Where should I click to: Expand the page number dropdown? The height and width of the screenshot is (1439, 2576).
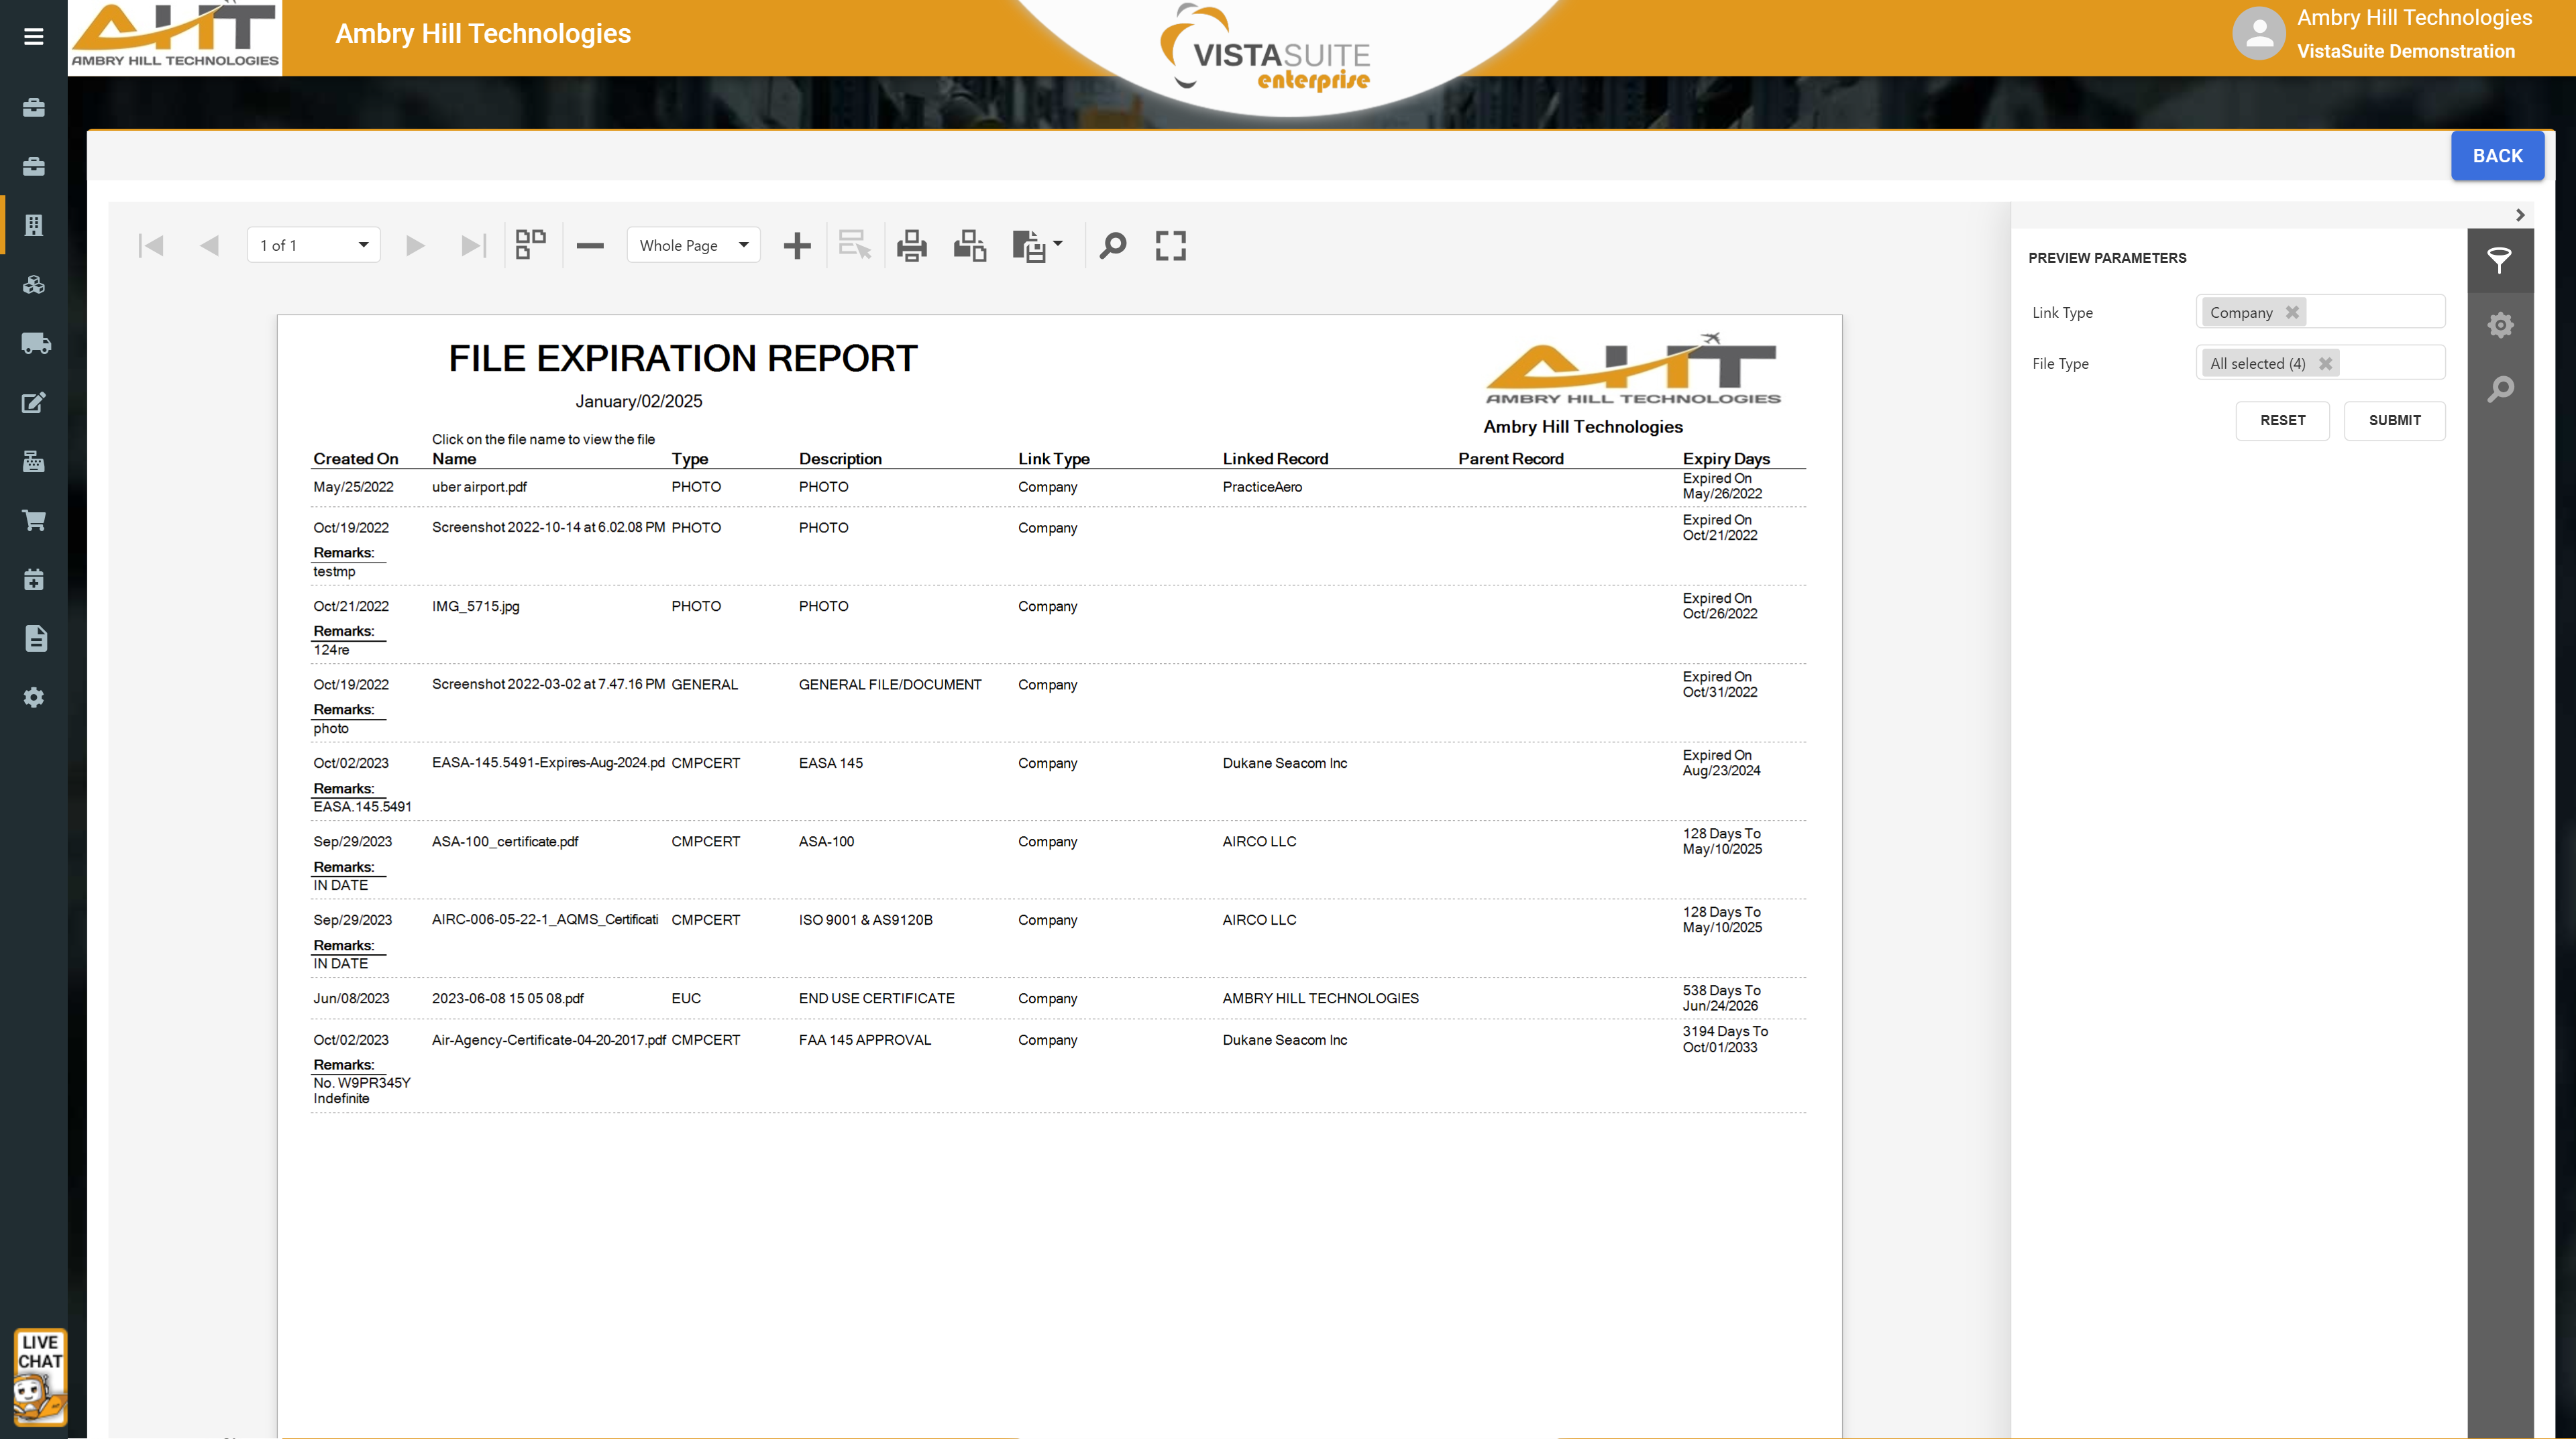coord(363,246)
